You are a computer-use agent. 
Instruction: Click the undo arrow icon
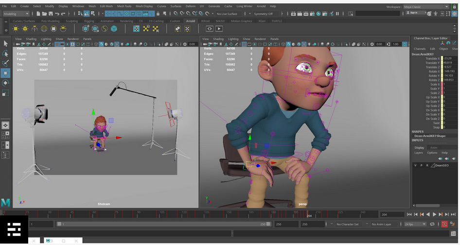pos(57,14)
